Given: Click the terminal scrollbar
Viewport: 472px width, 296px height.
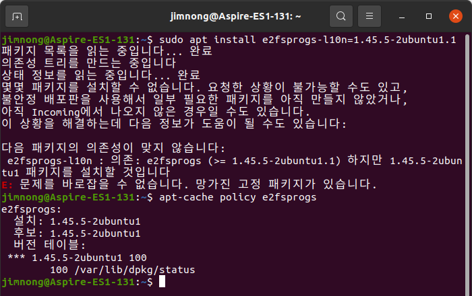Looking at the screenshot, I should point(467,165).
